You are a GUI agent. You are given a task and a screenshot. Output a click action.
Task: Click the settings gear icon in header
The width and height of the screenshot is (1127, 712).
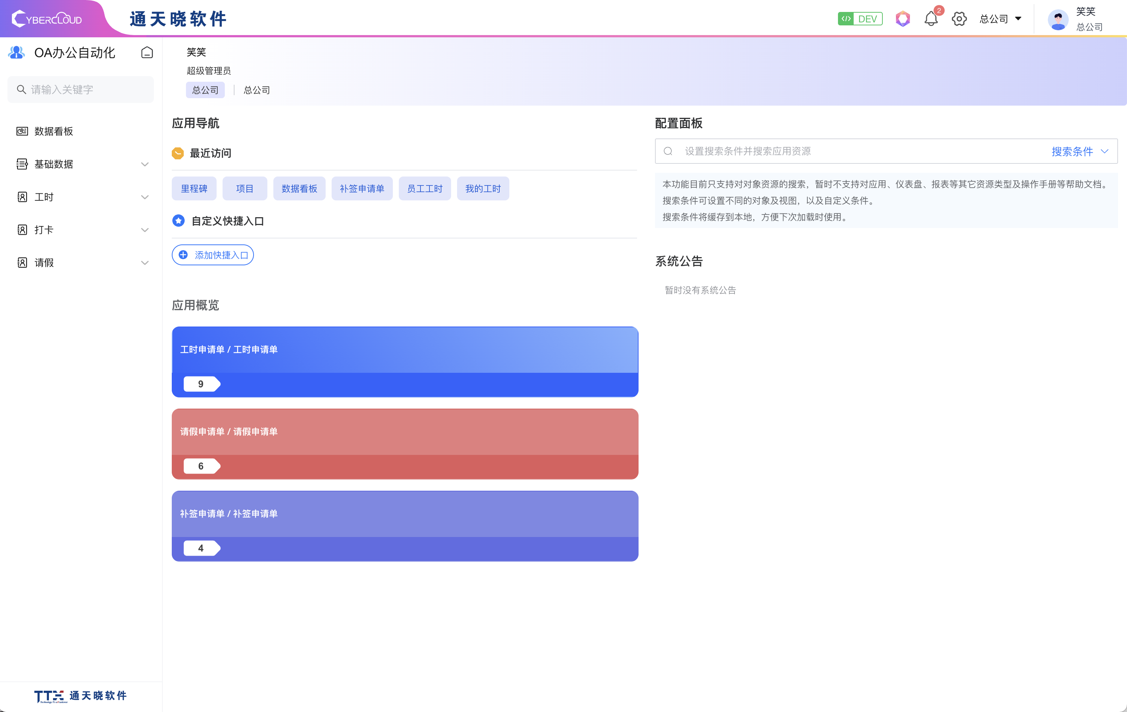959,19
